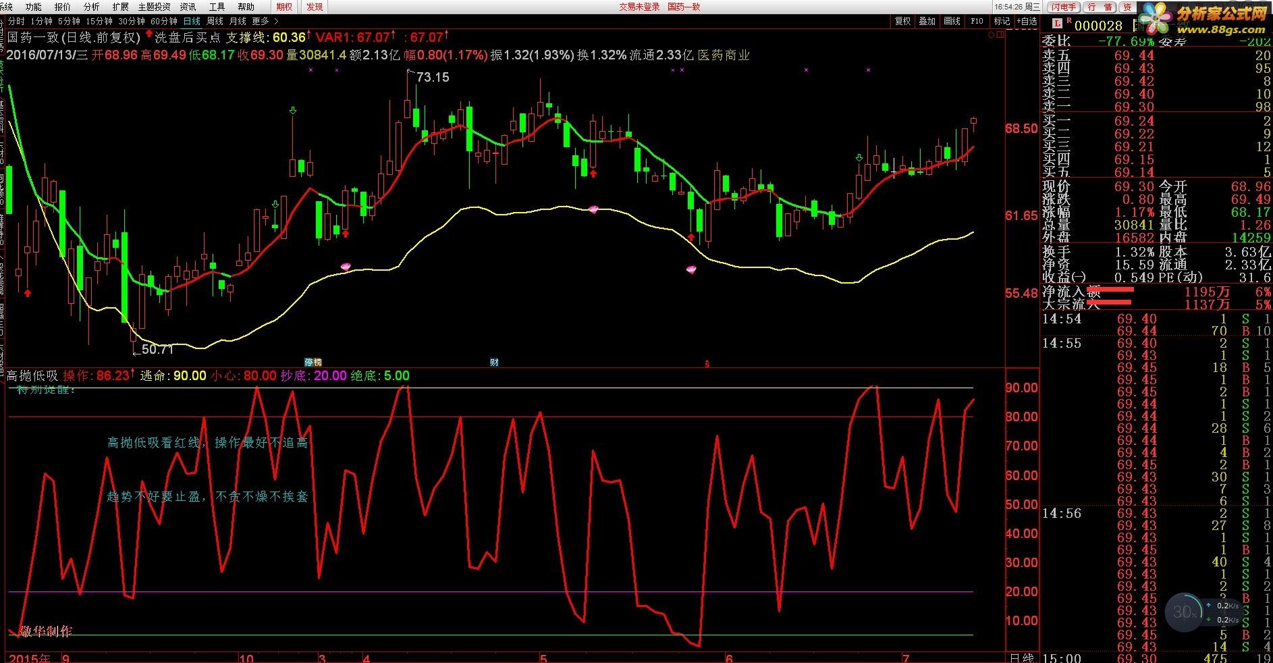Screen dimensions: 1273x663
Task: Click the 买一 price 69.24
Action: [1134, 121]
